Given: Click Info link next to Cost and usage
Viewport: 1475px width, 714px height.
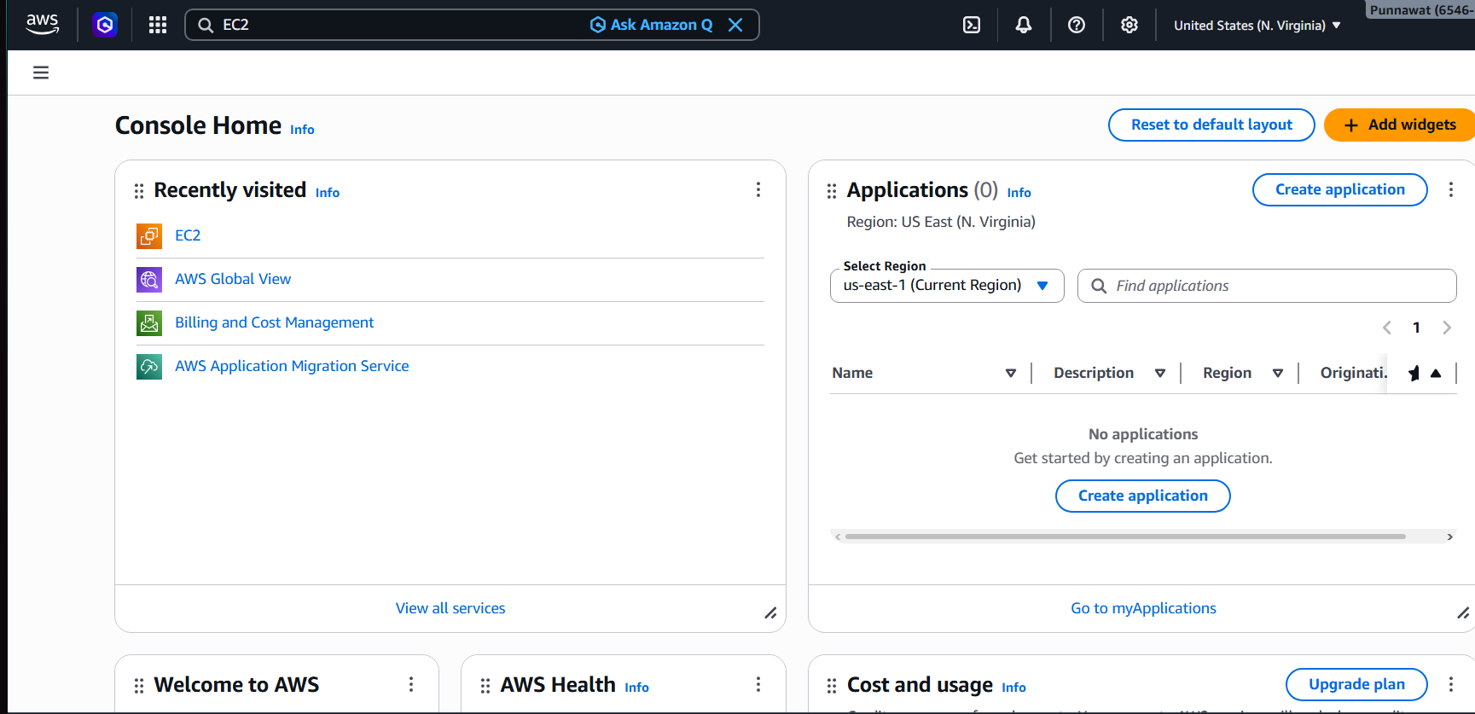Looking at the screenshot, I should tap(1013, 688).
